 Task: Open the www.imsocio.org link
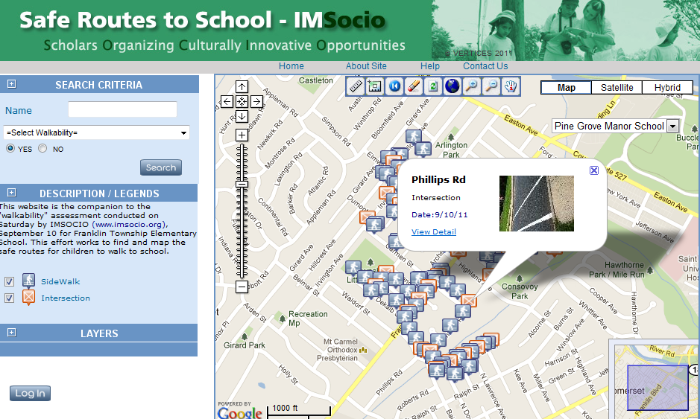pyautogui.click(x=129, y=224)
